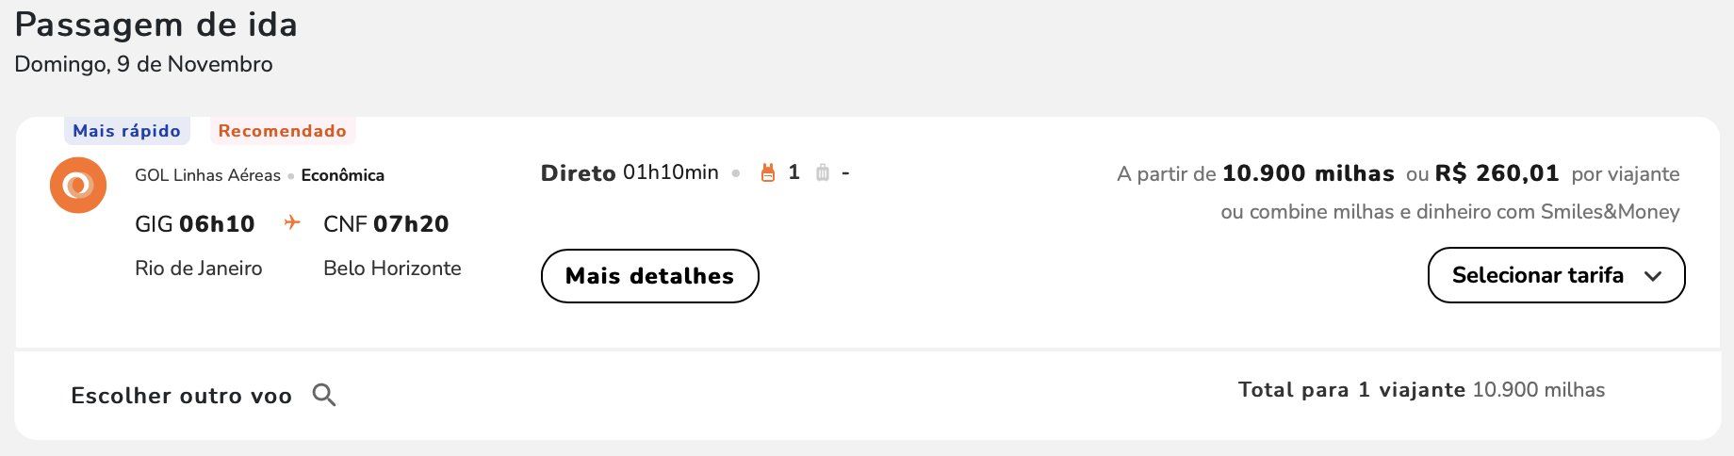
Task: Click the Econômica cabin class label
Action: 343,175
